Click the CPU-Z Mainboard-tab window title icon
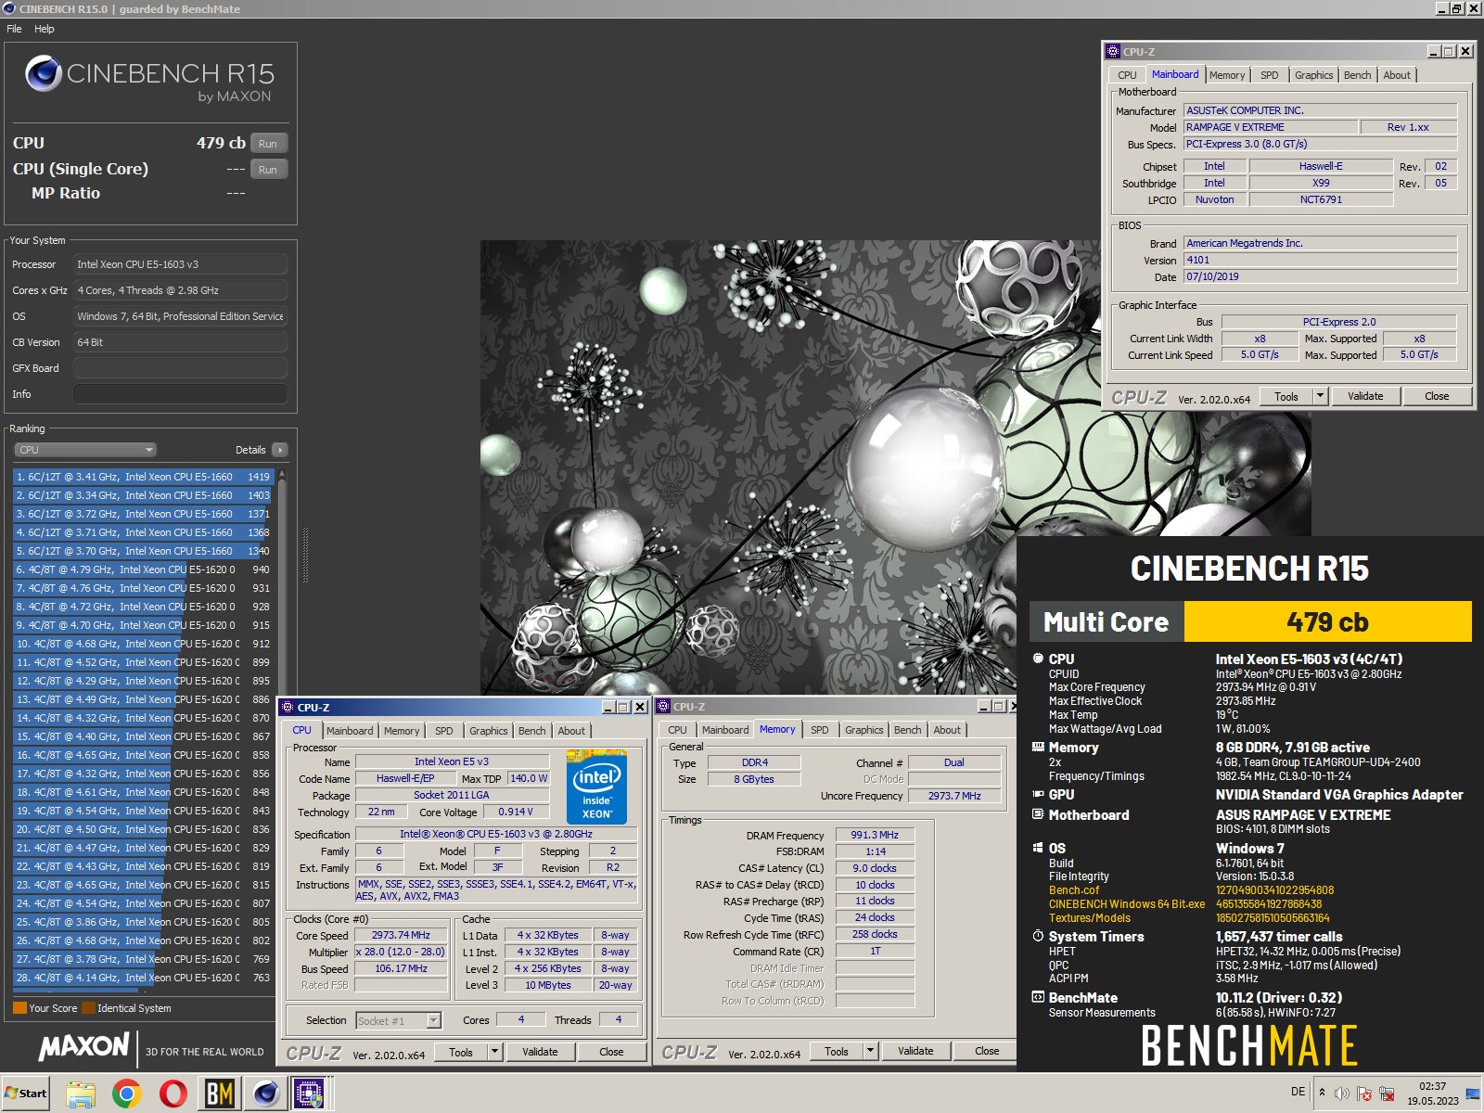 (x=1113, y=52)
